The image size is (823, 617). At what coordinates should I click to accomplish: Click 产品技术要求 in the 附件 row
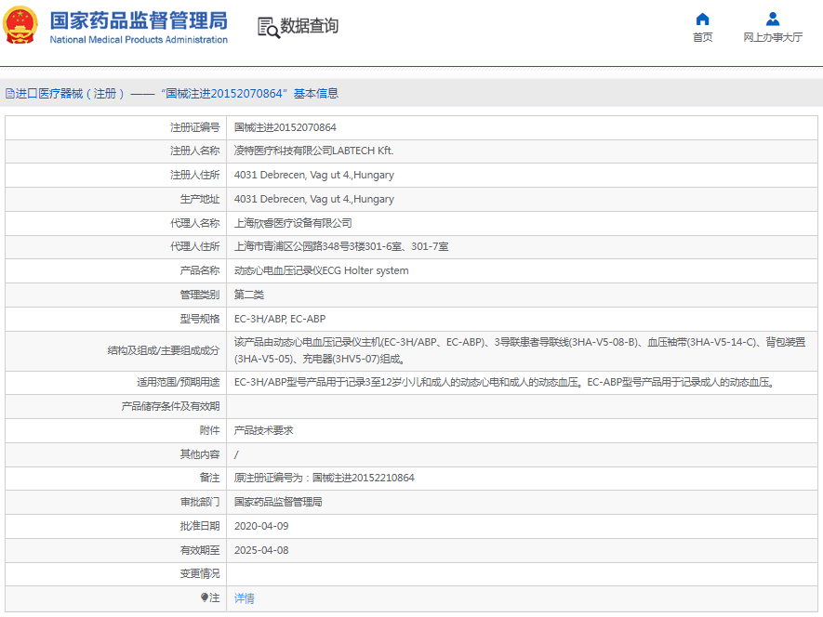click(263, 430)
